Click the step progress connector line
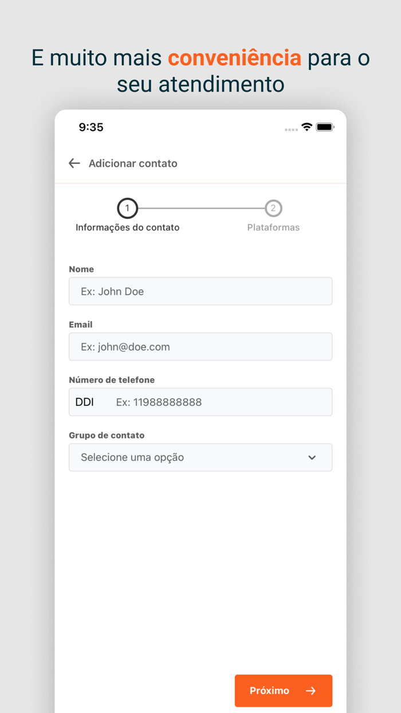The width and height of the screenshot is (401, 713). (x=200, y=208)
